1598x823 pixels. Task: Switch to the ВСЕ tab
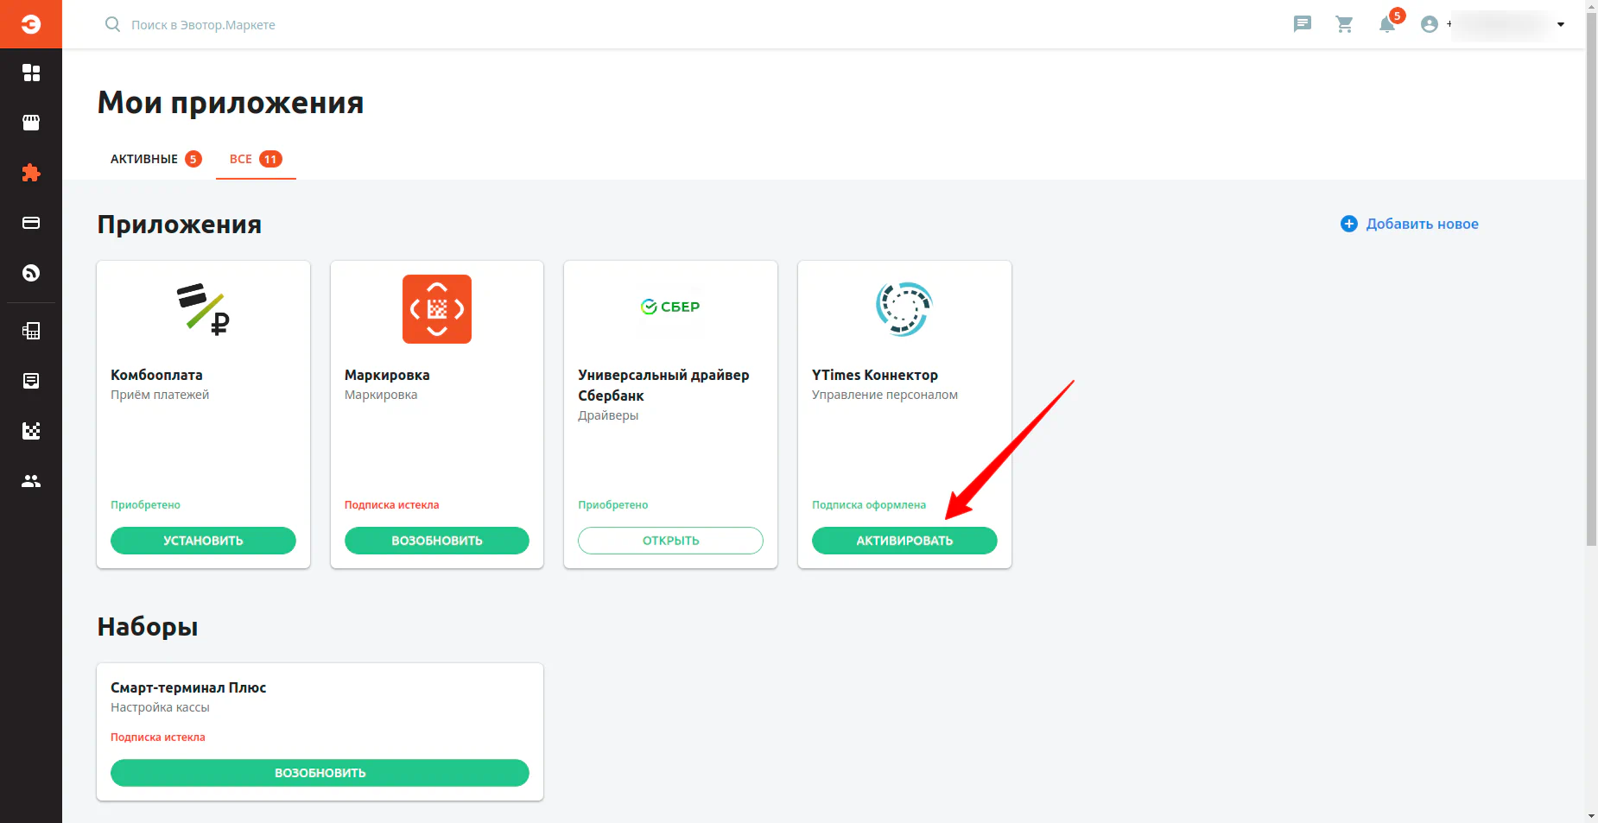(x=256, y=159)
